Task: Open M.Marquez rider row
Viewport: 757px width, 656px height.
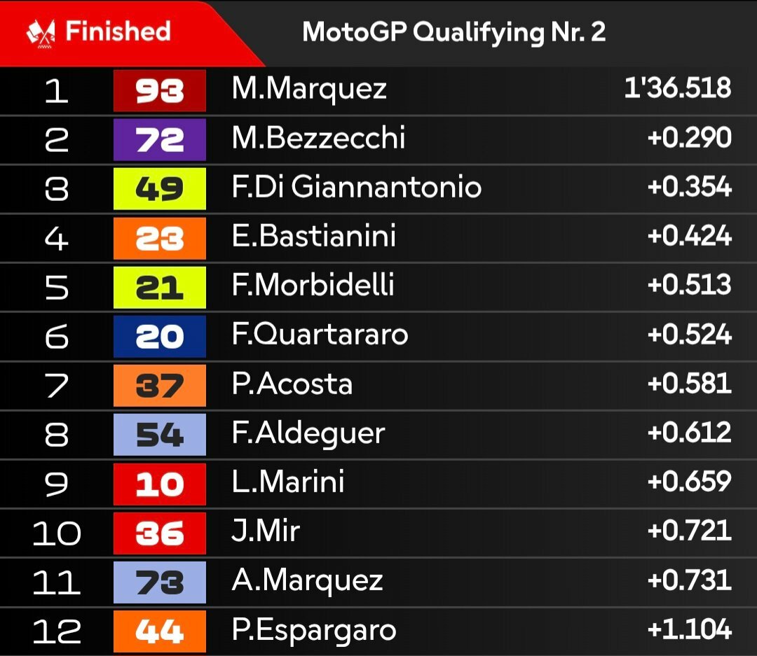Action: pos(378,91)
